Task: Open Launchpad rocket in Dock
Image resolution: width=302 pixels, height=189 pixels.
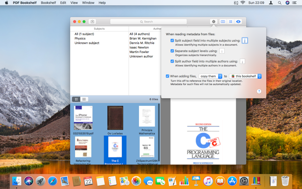Action: tap(41, 181)
